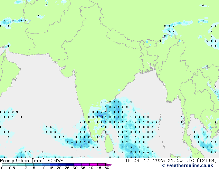Select the 2–5 mm legend color box
This screenshot has height=169, width=219.
tap(30, 165)
